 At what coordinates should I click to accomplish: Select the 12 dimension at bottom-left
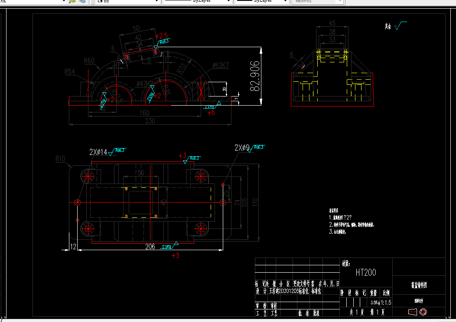[x=73, y=247]
